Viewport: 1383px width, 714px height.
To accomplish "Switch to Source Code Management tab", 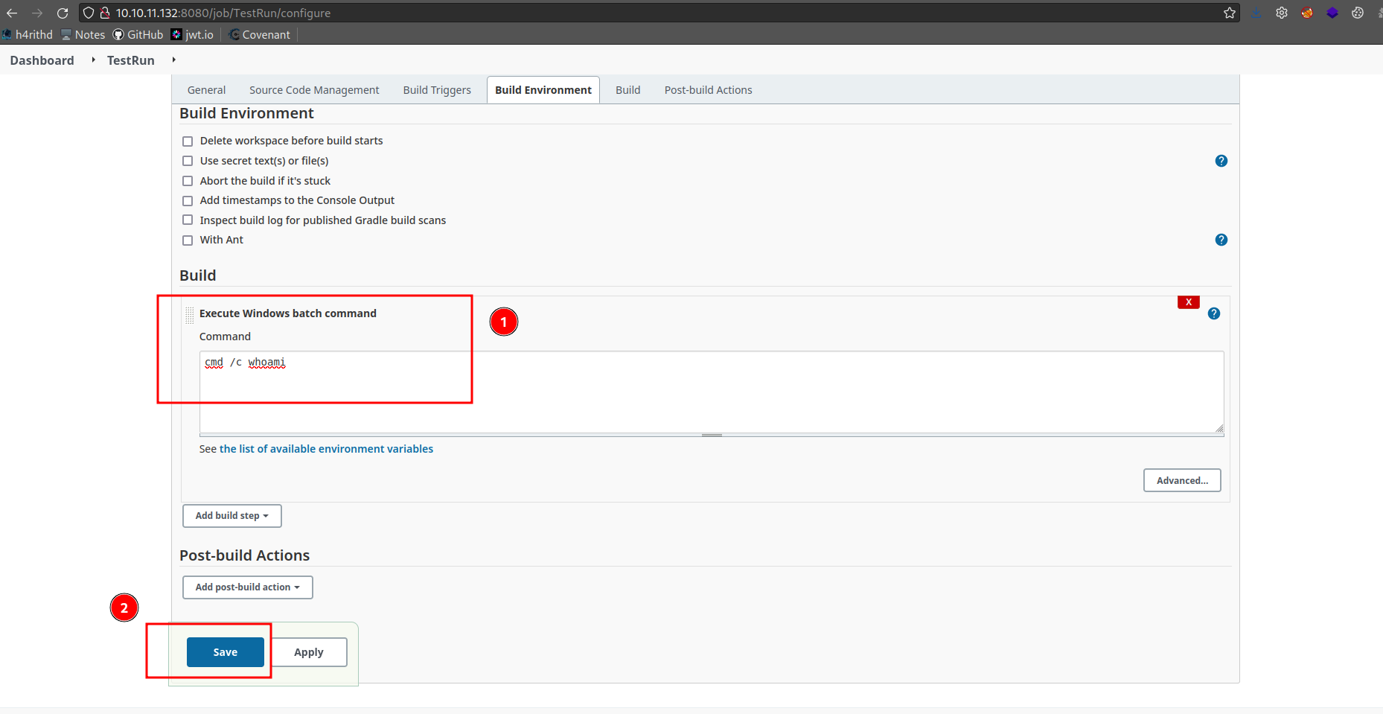I will (x=314, y=90).
